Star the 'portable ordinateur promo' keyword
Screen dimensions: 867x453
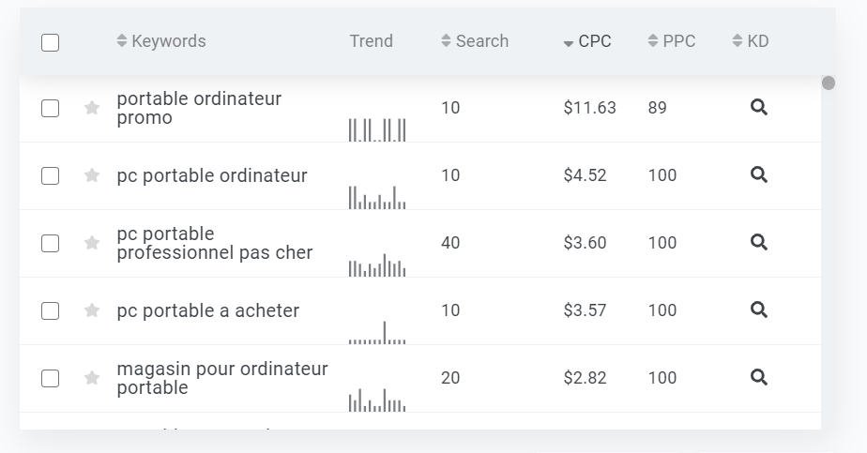92,108
